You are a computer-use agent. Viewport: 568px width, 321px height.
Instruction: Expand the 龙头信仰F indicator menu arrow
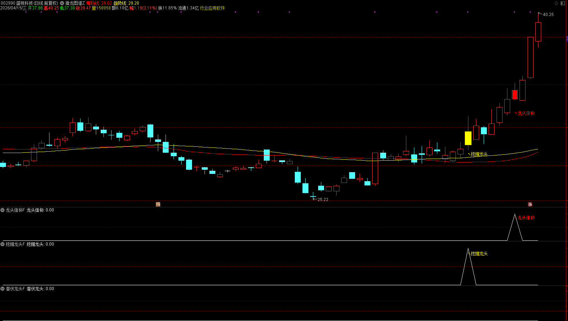point(2,210)
